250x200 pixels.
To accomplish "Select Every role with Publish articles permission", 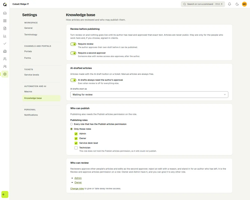I will [x=71, y=124].
